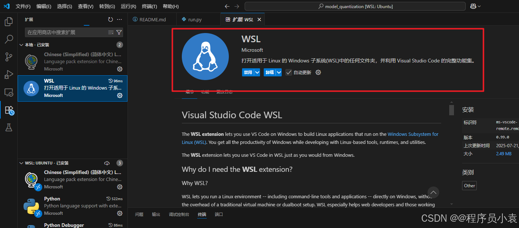
Task: Click the Python extension logo in list
Action: click(31, 206)
